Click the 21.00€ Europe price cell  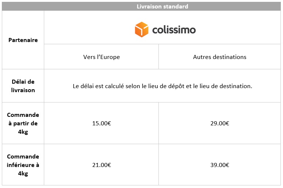coord(102,165)
